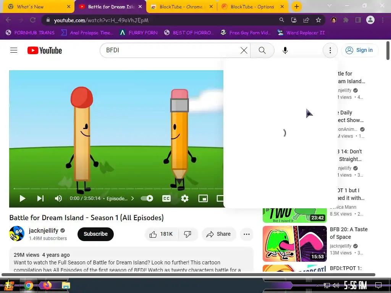
Task: Open the tab search dropdown arrow
Action: tap(330, 5)
